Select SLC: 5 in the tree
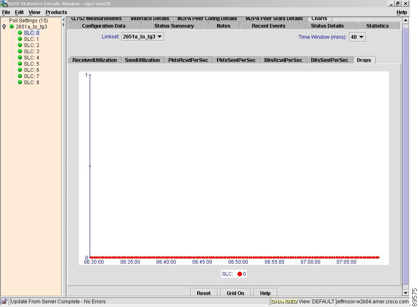 coord(31,64)
